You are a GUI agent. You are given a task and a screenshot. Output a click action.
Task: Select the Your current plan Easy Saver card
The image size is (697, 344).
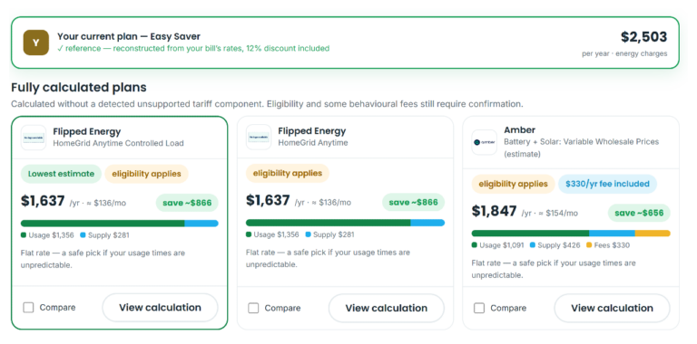coord(345,43)
